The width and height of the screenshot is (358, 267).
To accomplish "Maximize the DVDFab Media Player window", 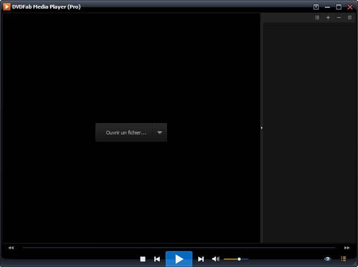I will pos(339,7).
